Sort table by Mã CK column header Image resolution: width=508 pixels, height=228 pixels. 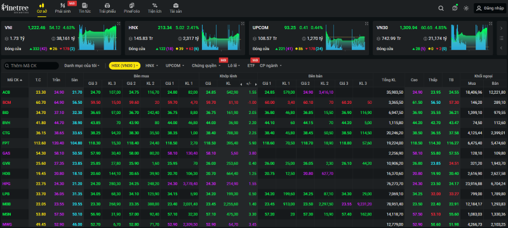coord(15,80)
